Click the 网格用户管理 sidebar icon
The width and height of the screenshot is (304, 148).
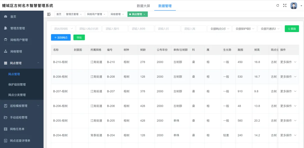tap(6, 40)
